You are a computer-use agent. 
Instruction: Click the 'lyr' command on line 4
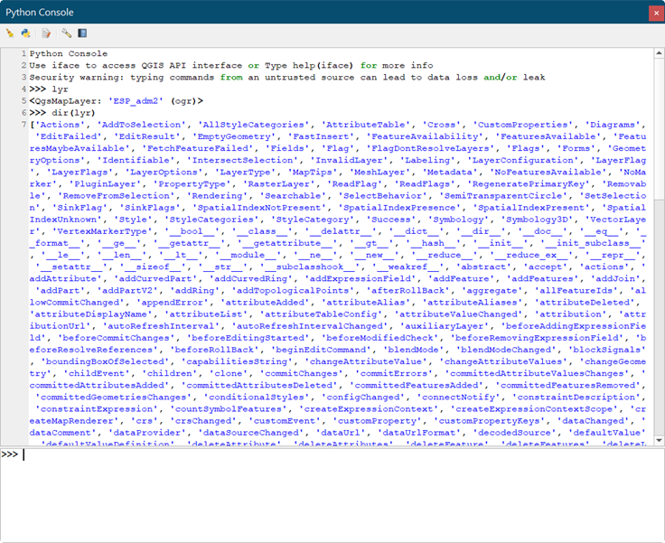pyautogui.click(x=60, y=89)
